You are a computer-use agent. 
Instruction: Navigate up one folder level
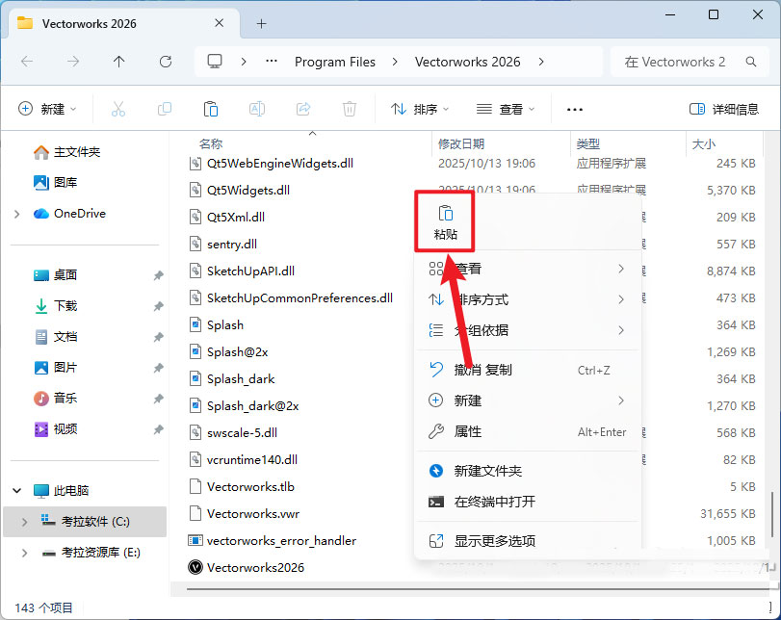(118, 62)
